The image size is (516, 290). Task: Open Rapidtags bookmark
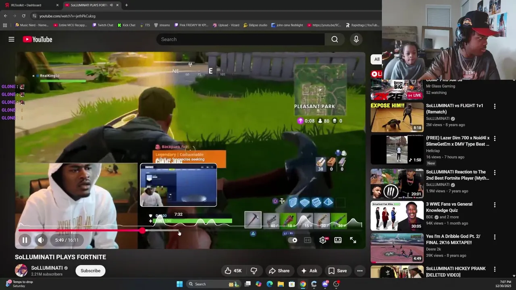362,25
